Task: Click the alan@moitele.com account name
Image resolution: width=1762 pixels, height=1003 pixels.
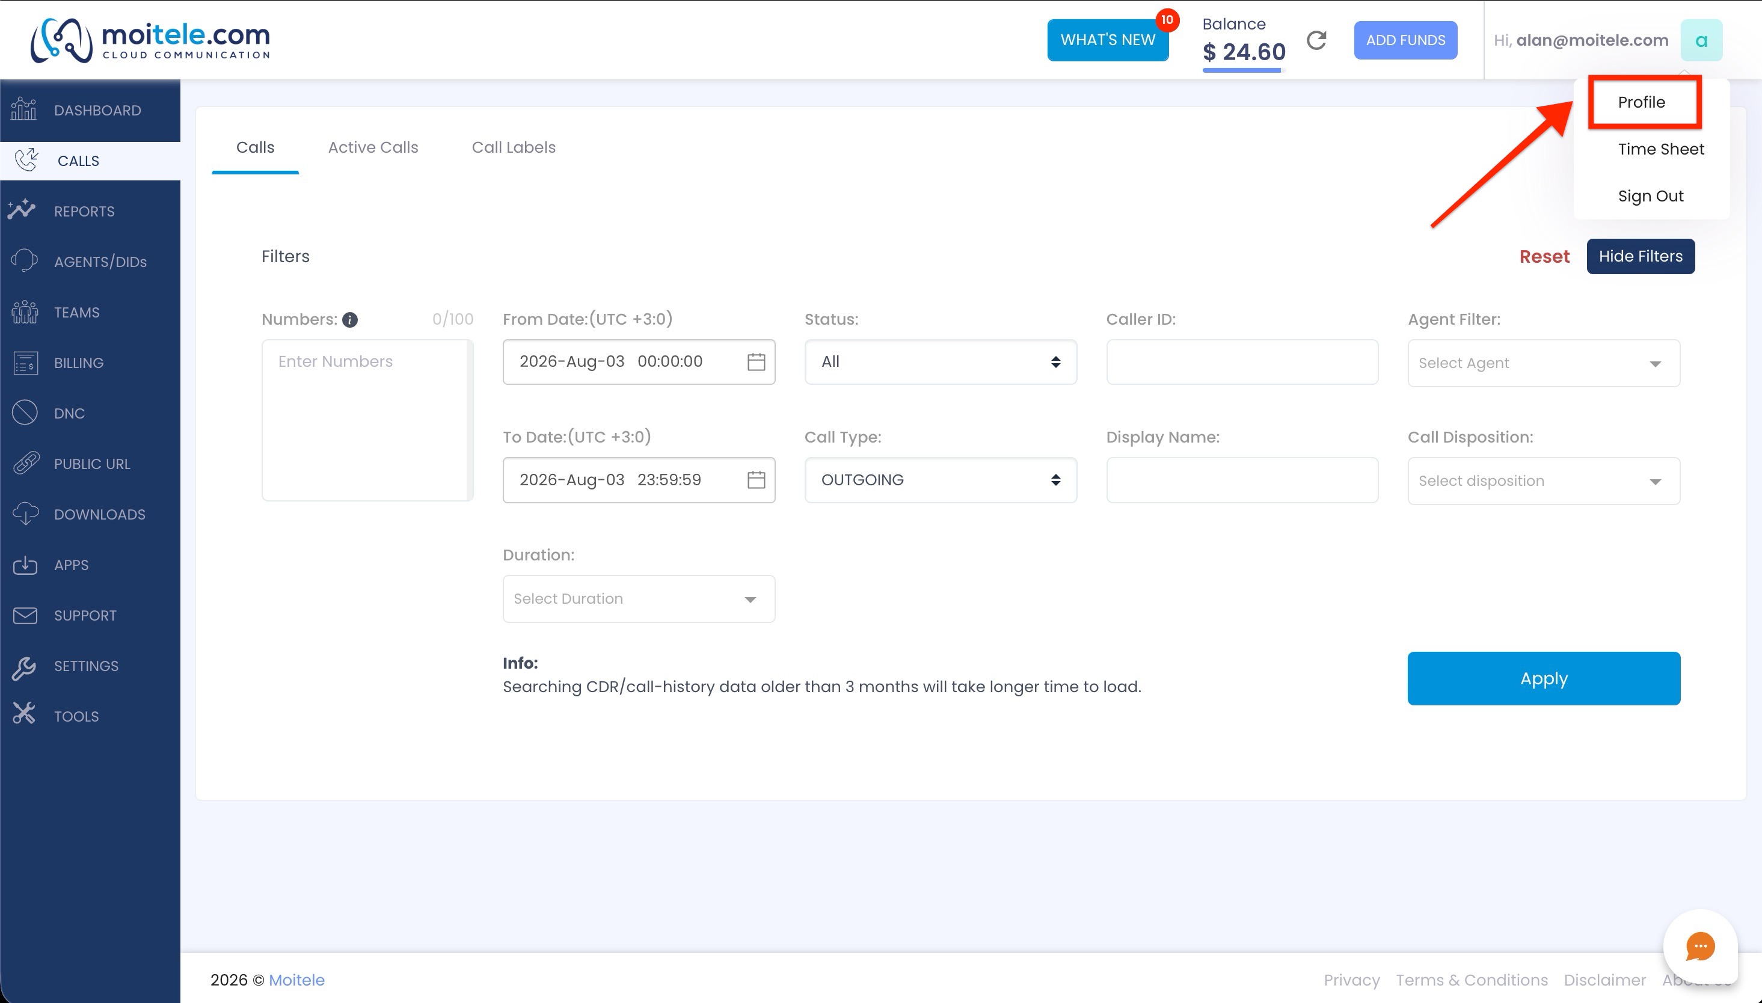Action: coord(1592,41)
